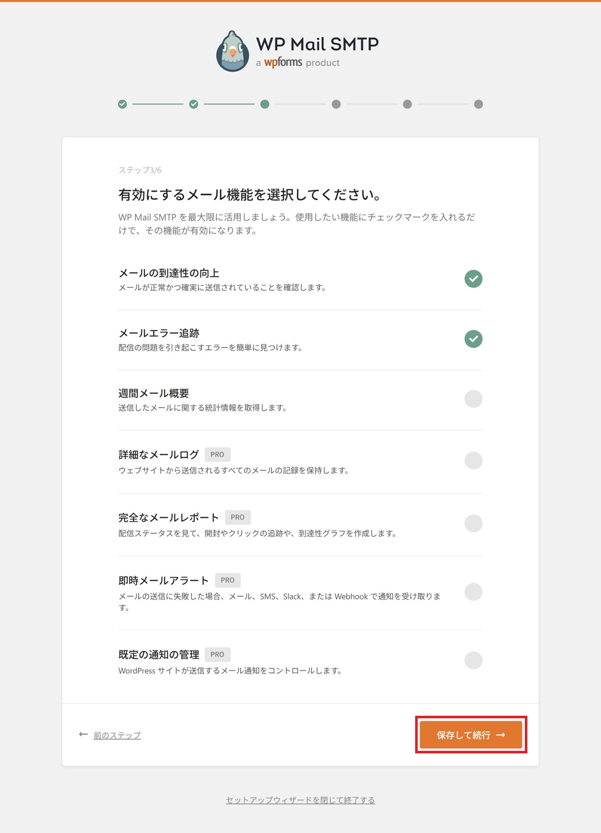Click the fifth step dot
The height and width of the screenshot is (833, 601).
click(407, 104)
